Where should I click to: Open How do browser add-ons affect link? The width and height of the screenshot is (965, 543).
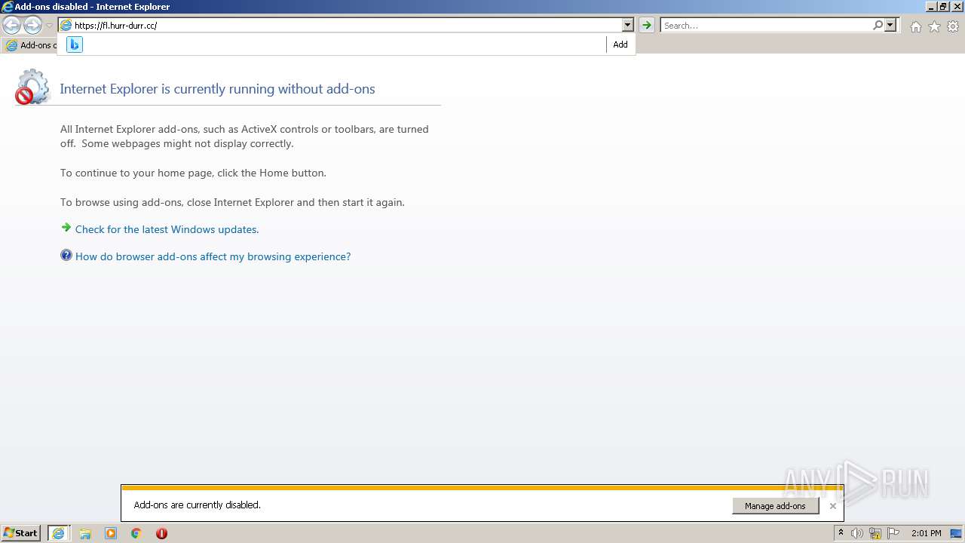tap(213, 256)
